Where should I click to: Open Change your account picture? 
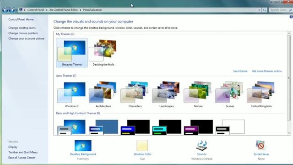[27, 38]
